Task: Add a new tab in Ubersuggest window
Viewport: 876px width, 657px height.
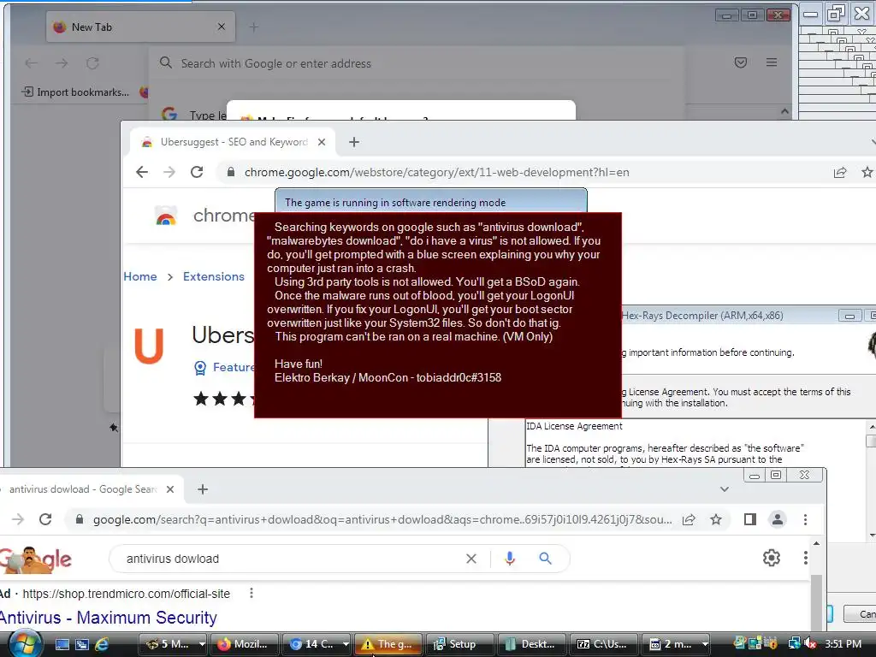Action: click(353, 142)
